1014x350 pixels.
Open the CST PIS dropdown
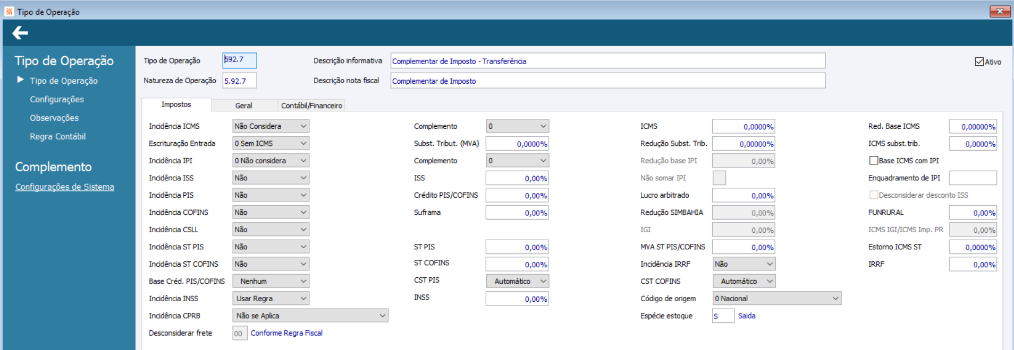coord(518,281)
